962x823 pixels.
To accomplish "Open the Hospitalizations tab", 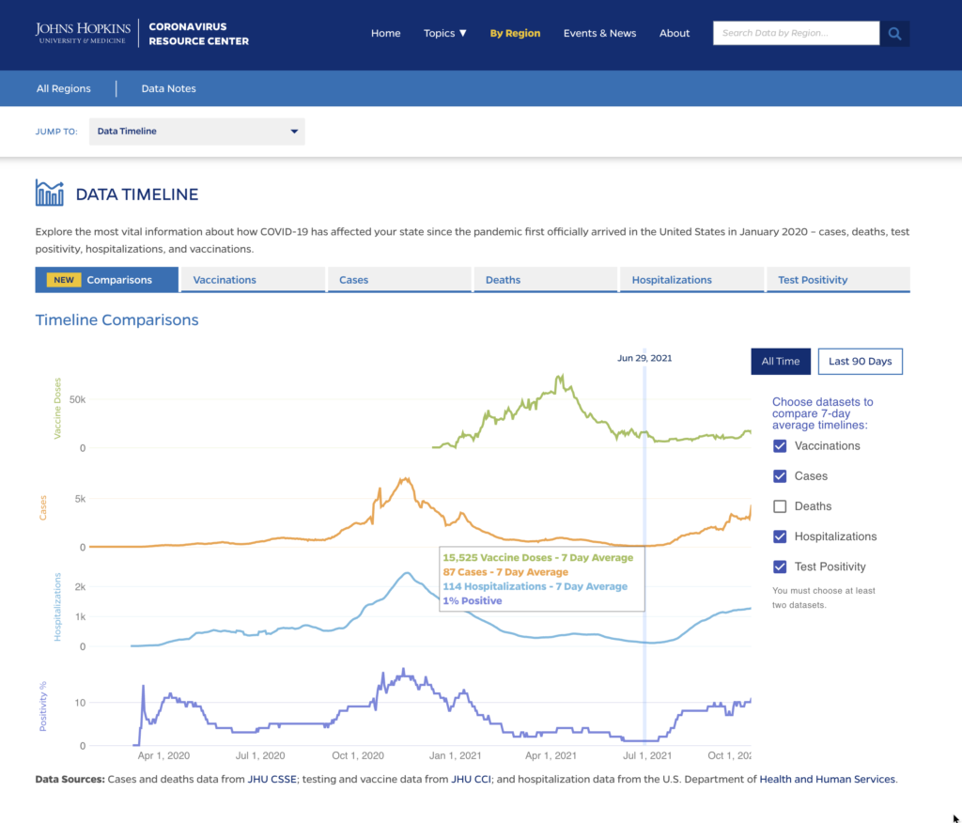I will [691, 280].
